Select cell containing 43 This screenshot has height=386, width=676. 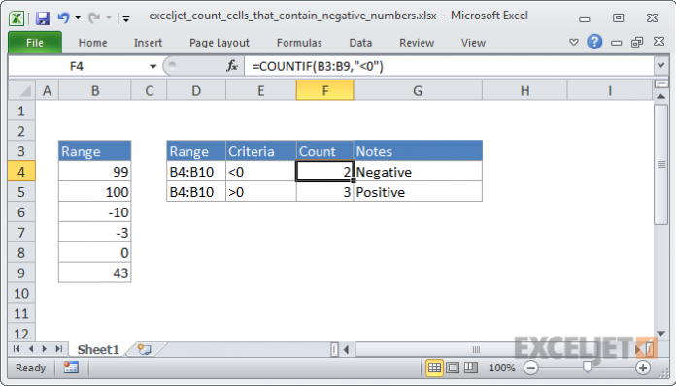point(95,273)
